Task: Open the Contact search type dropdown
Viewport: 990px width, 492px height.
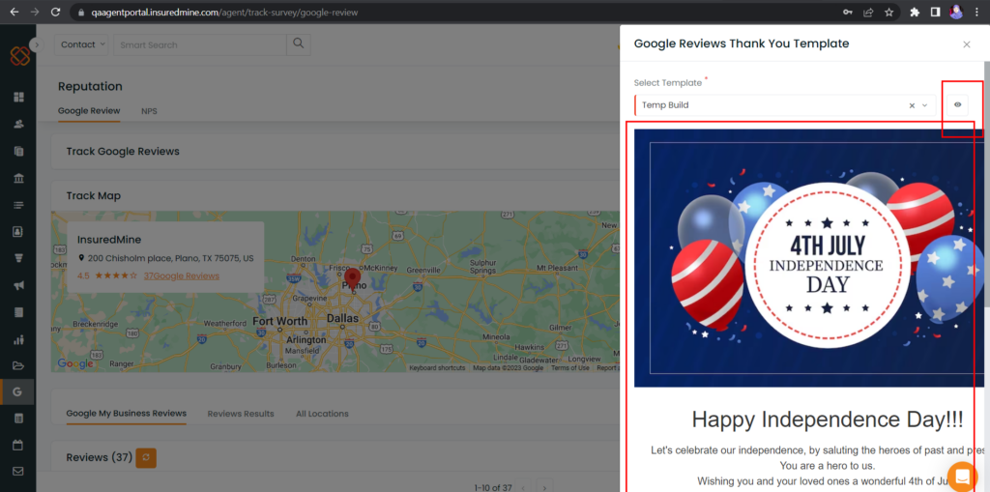Action: tap(81, 44)
